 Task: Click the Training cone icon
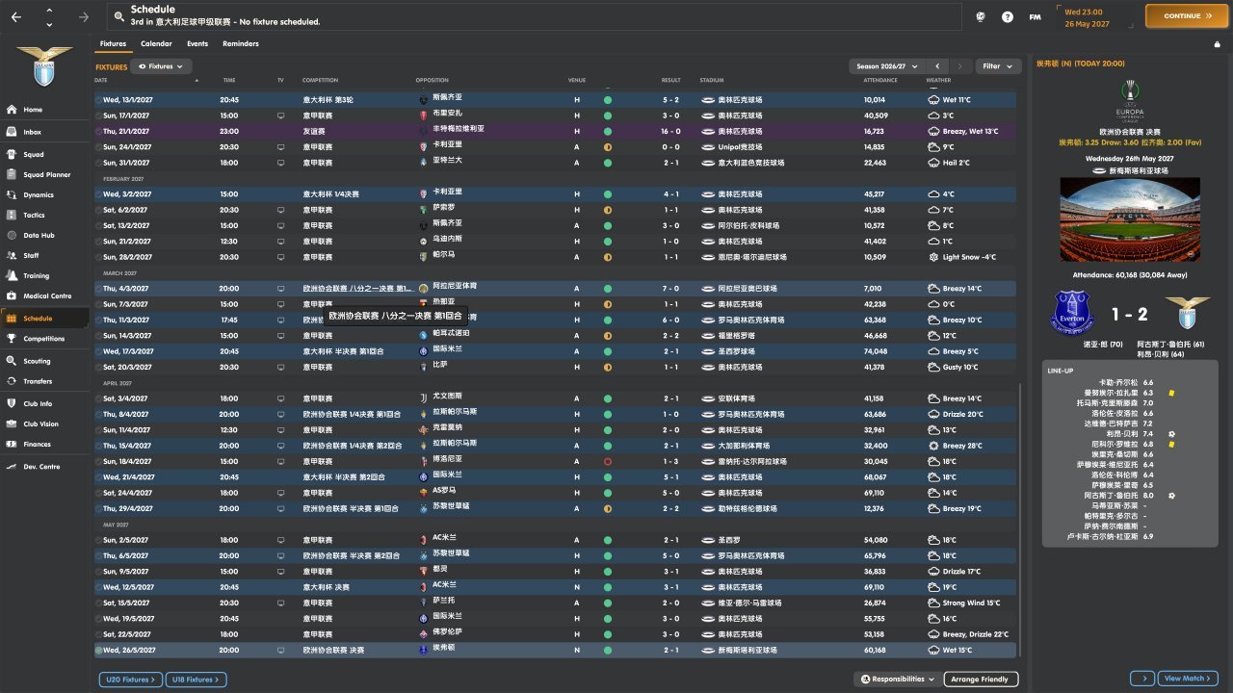point(13,275)
